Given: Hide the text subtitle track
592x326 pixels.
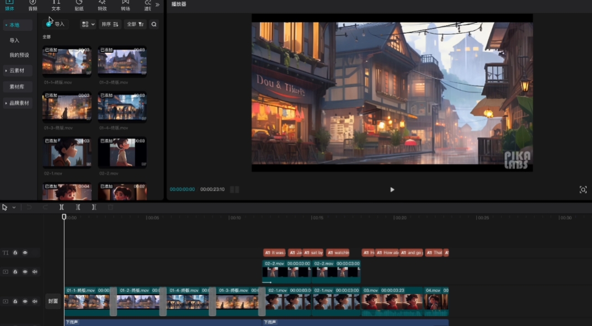Looking at the screenshot, I should click(x=25, y=253).
